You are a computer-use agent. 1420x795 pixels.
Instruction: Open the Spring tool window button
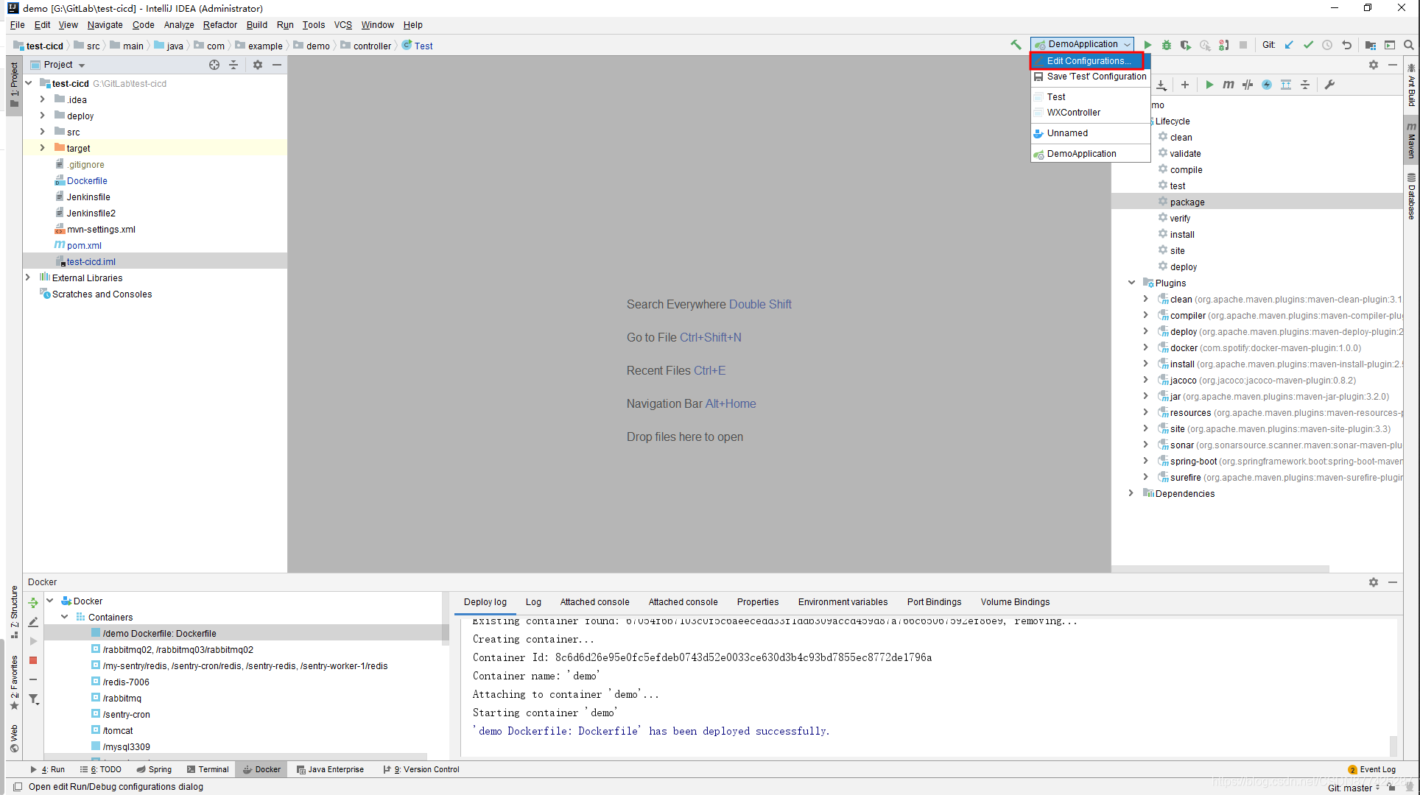[154, 769]
